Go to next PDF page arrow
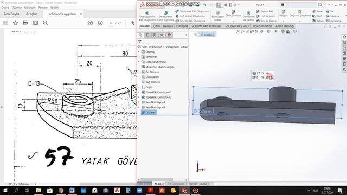This screenshot has width=347, height=195. [x=100, y=23]
